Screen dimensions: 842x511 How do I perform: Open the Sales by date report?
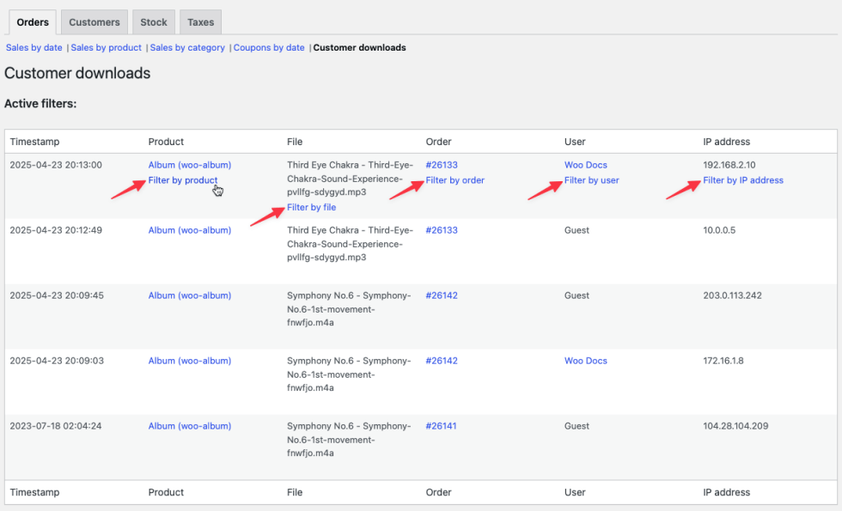pyautogui.click(x=34, y=47)
